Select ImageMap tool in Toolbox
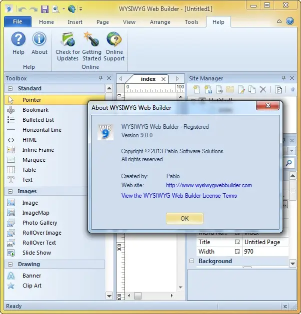This screenshot has height=314, width=301. point(35,213)
